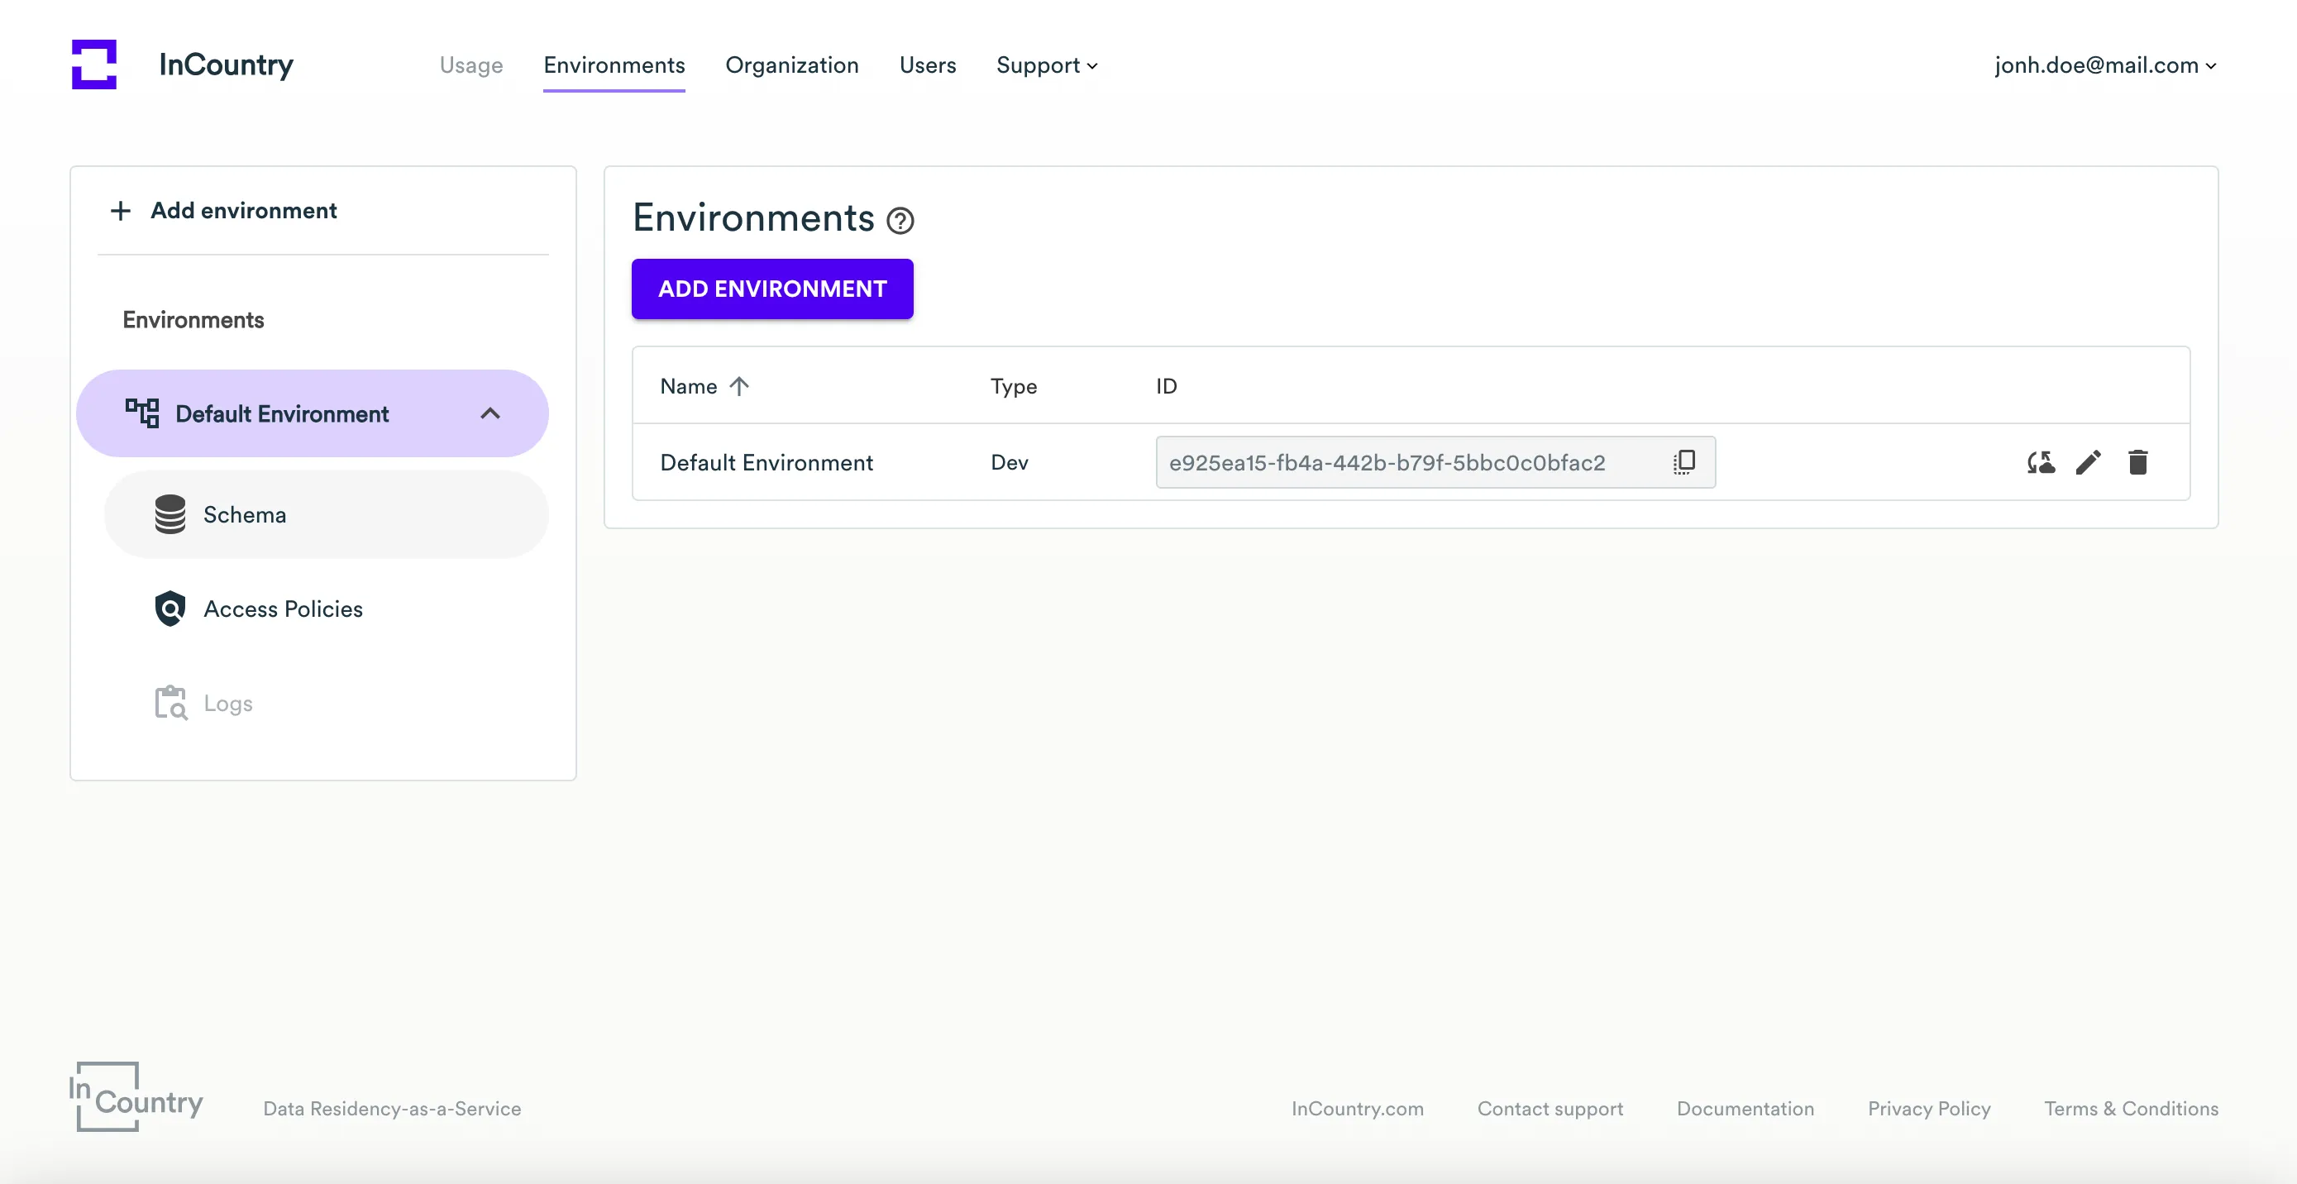Switch to the Organization tab
The height and width of the screenshot is (1184, 2297).
tap(791, 65)
